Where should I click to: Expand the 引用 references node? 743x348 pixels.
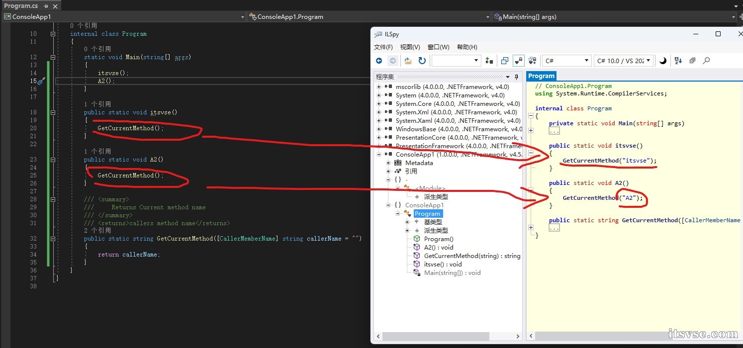[x=388, y=172]
